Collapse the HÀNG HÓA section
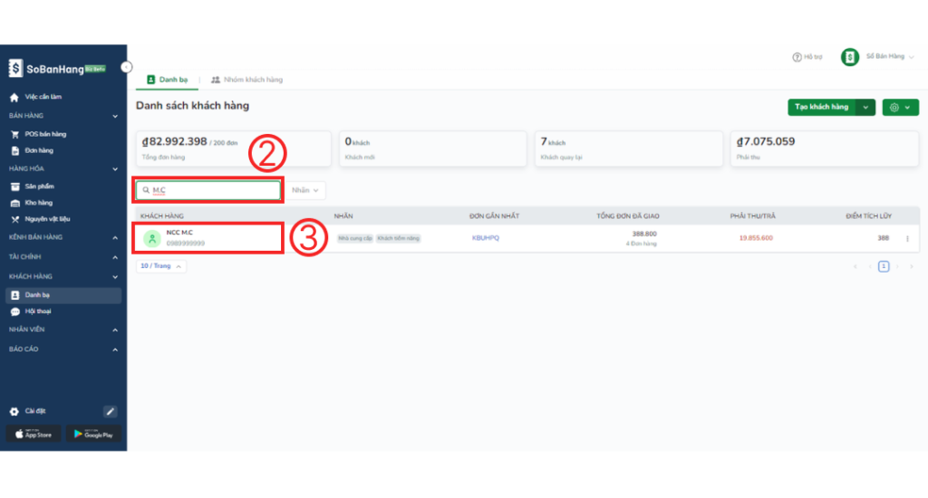928x498 pixels. [115, 169]
